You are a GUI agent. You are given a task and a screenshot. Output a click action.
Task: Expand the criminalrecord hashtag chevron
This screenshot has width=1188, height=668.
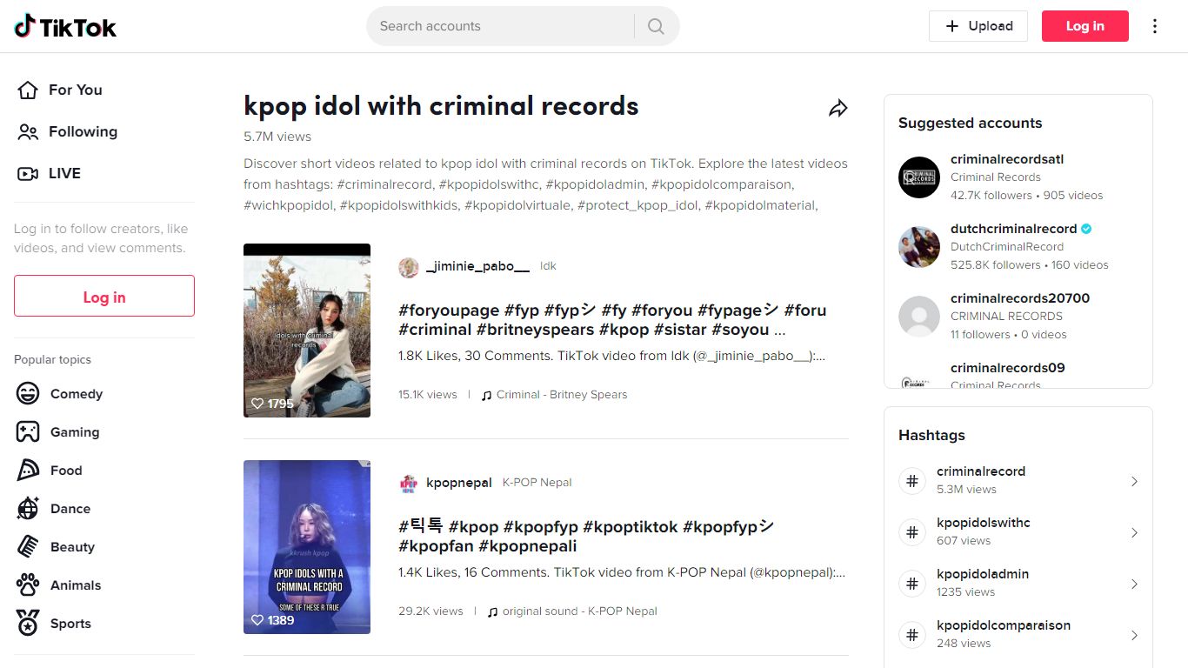1134,481
